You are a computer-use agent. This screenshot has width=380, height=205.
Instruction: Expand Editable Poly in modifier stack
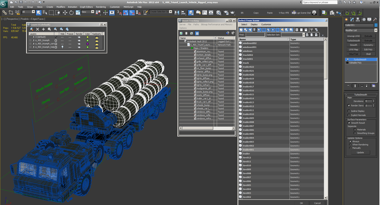pyautogui.click(x=347, y=63)
